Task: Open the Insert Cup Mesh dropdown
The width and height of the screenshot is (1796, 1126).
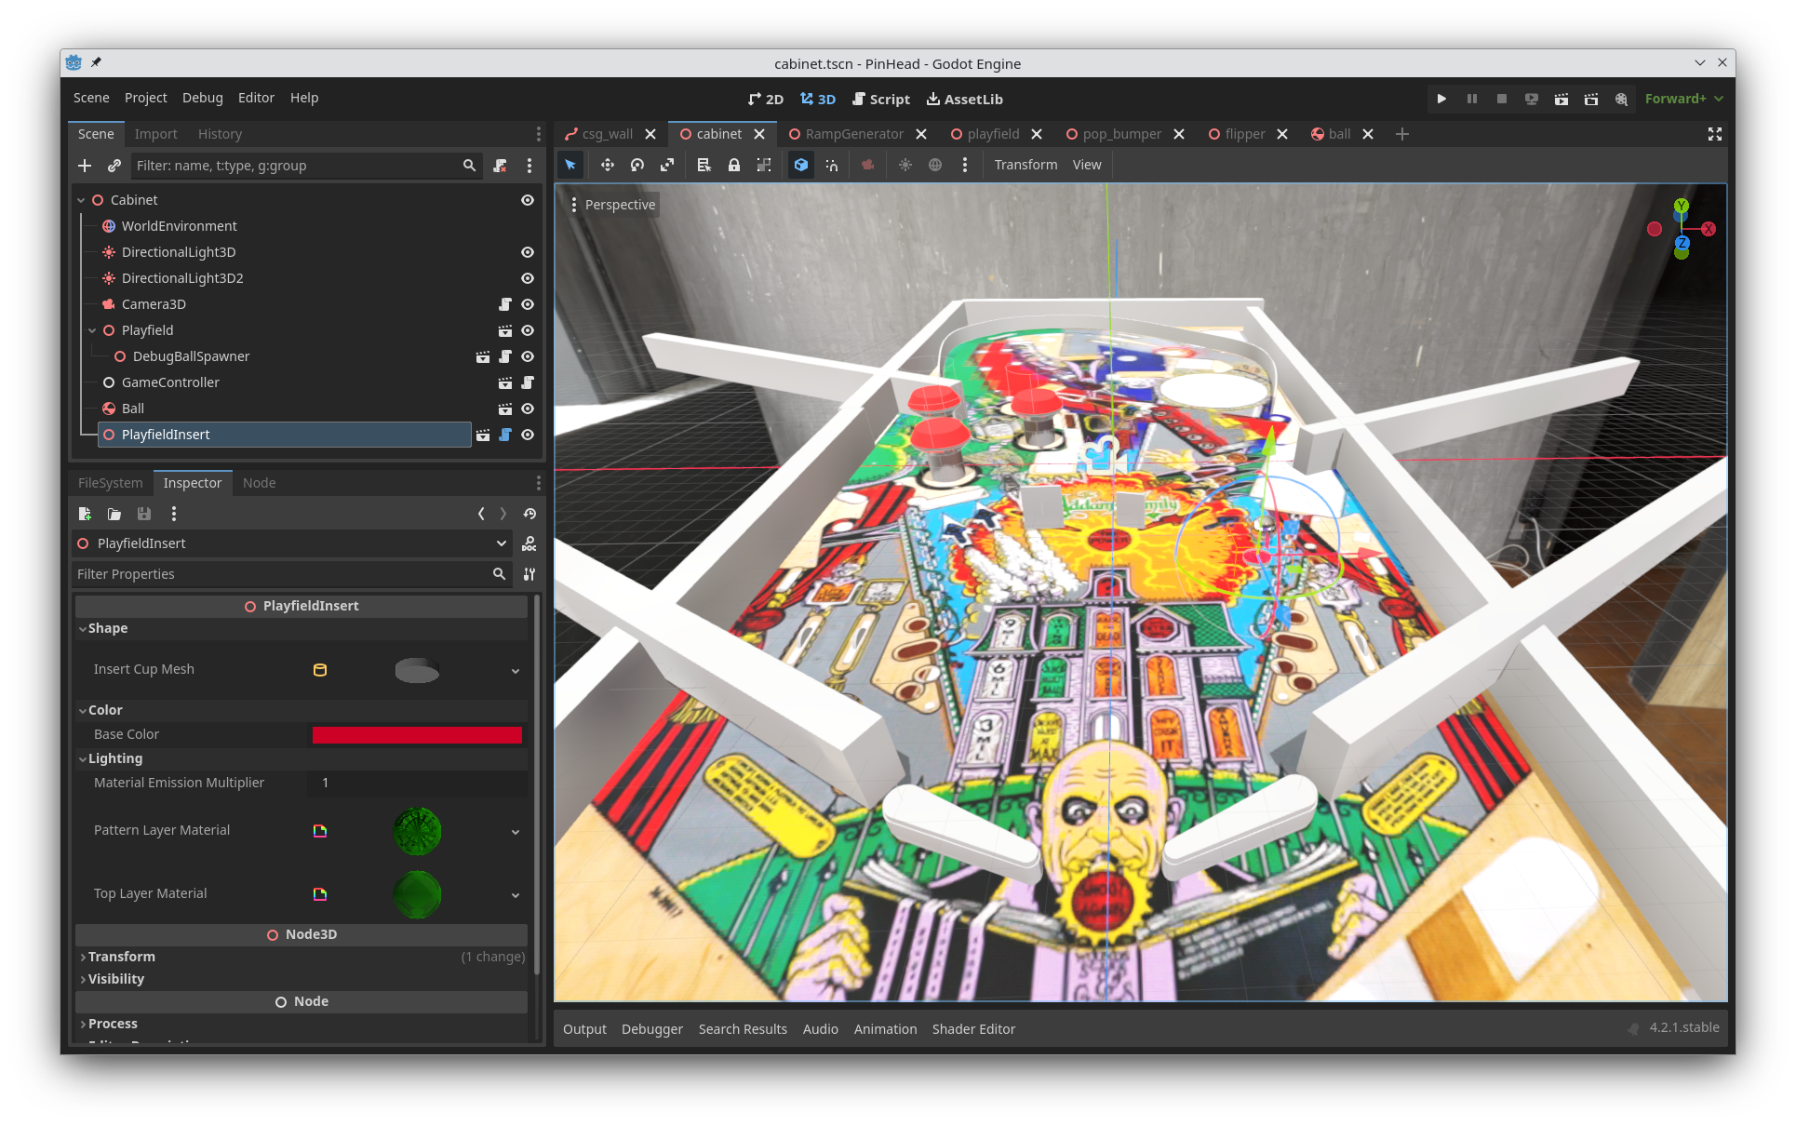Action: click(516, 670)
